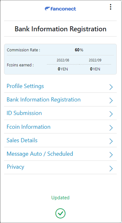122x223 pixels.
Task: Open the three-dot overflow menu
Action: click(x=111, y=7)
